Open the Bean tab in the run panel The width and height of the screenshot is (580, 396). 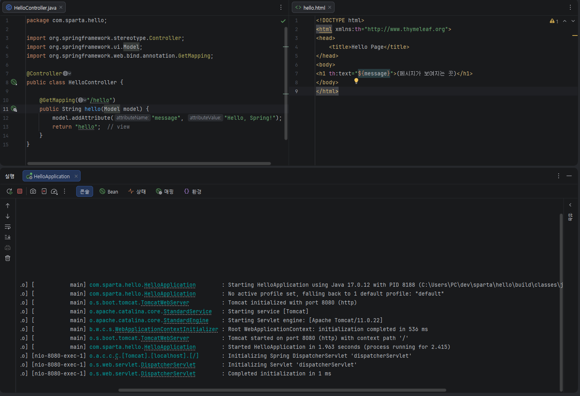[109, 192]
